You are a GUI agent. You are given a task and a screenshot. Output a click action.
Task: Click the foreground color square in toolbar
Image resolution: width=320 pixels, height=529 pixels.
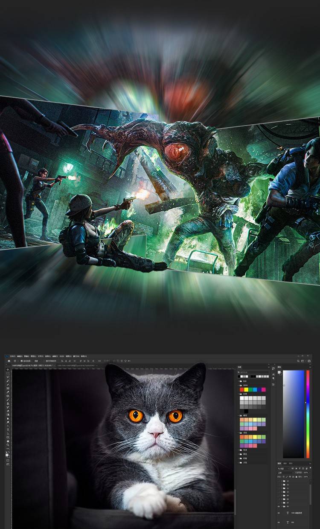pyautogui.click(x=7, y=455)
